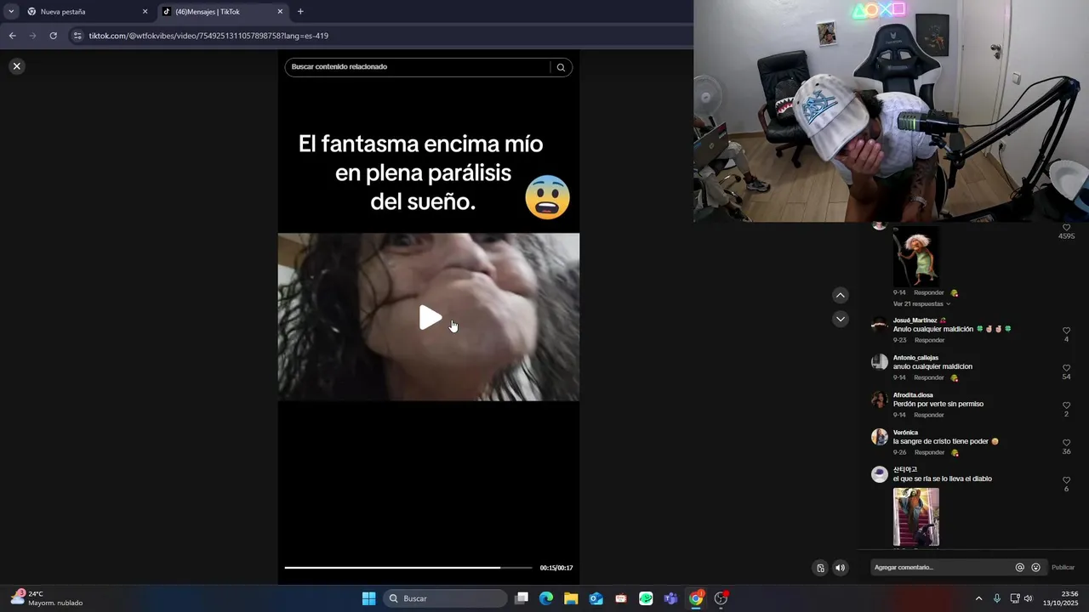Show hidden system tray icons
Image resolution: width=1089 pixels, height=612 pixels.
tap(978, 598)
